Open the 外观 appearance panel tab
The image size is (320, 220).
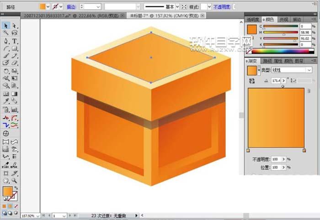click(x=284, y=20)
